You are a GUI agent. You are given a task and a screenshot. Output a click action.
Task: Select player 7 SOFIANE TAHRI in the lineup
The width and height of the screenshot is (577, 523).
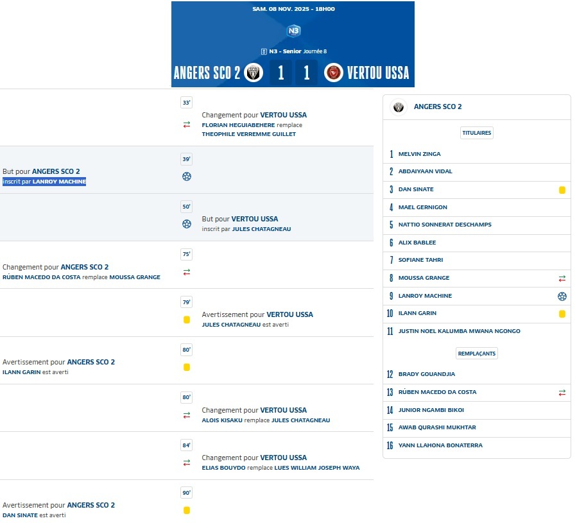(476, 260)
